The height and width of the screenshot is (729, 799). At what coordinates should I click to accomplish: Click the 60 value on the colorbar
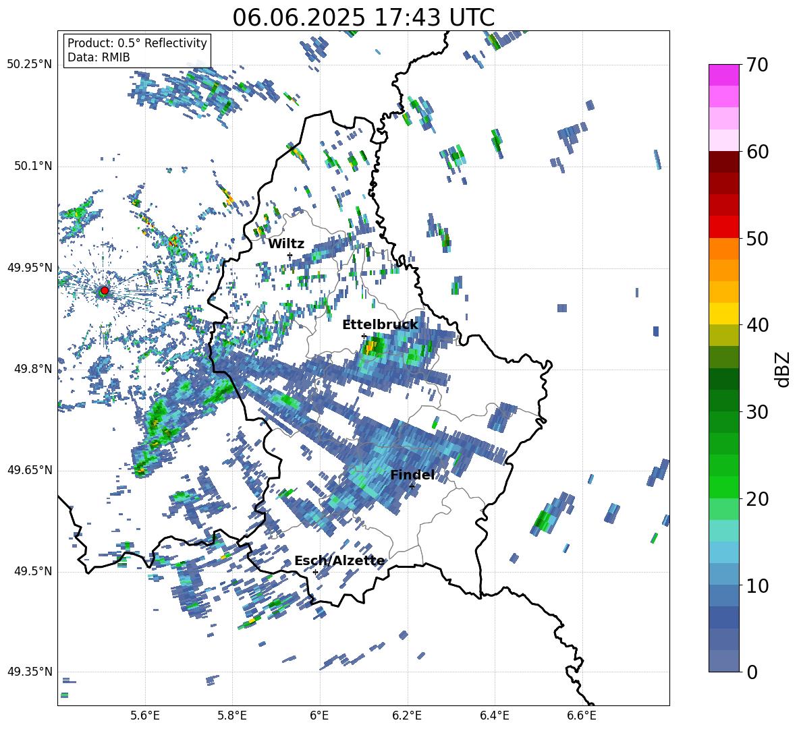[x=757, y=152]
